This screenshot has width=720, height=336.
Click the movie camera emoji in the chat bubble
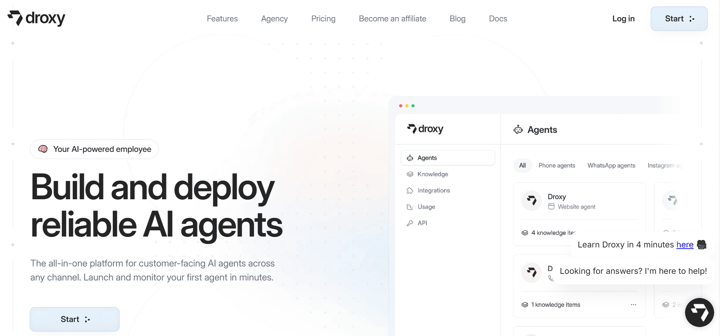point(702,245)
